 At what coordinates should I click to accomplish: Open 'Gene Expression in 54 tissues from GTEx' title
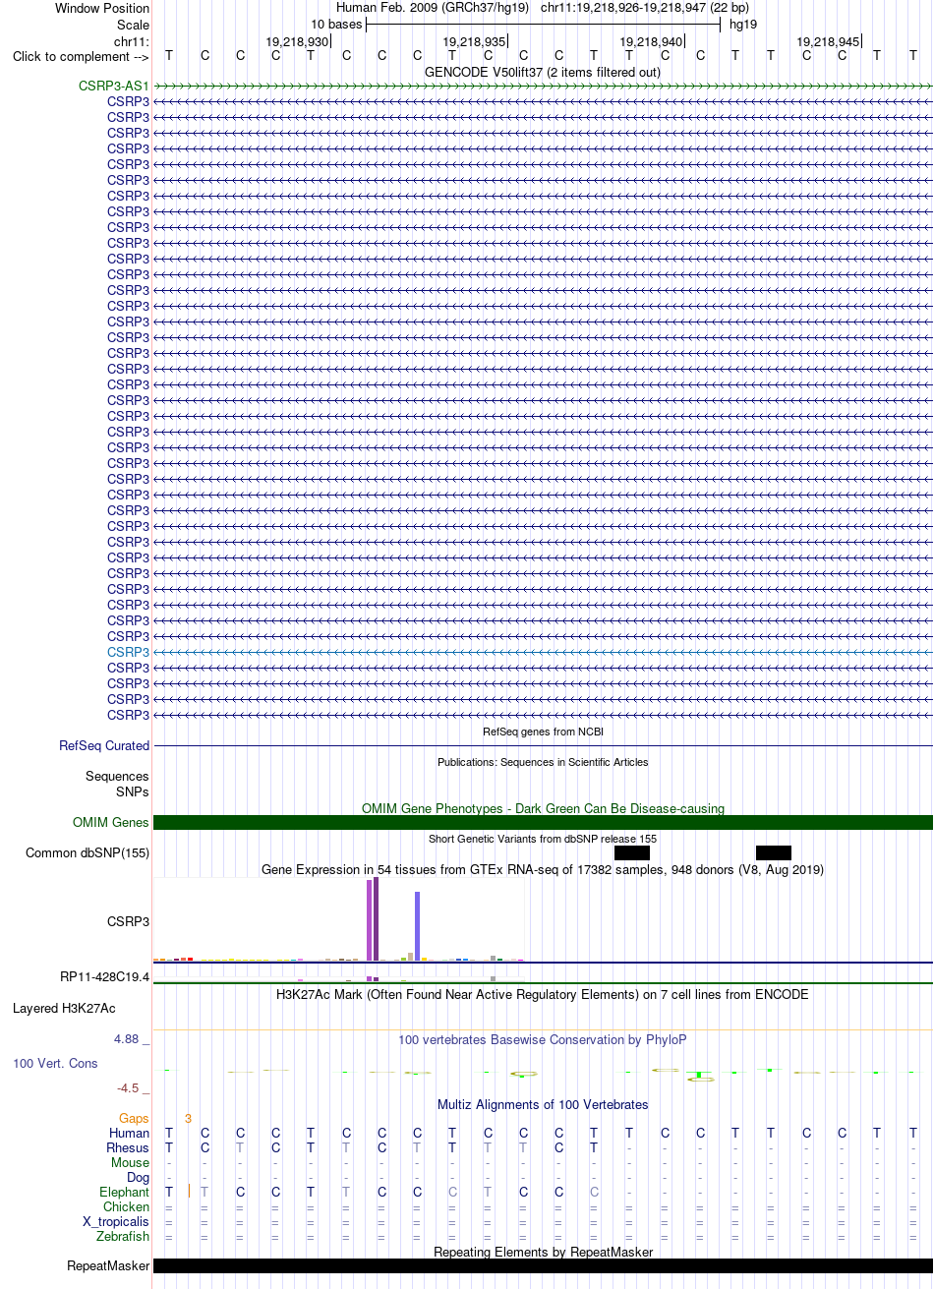point(543,869)
